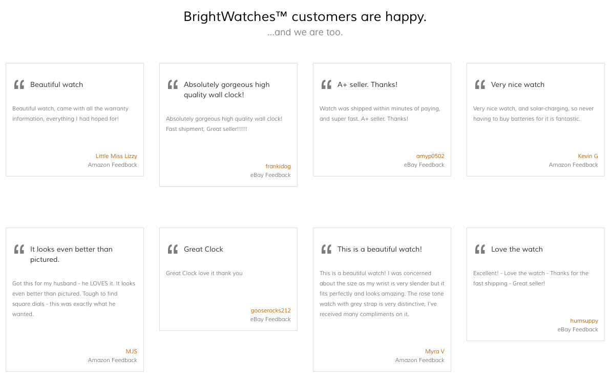Open reviewer link Little Miss Lizzy
Image resolution: width=611 pixels, height=381 pixels.
click(116, 156)
